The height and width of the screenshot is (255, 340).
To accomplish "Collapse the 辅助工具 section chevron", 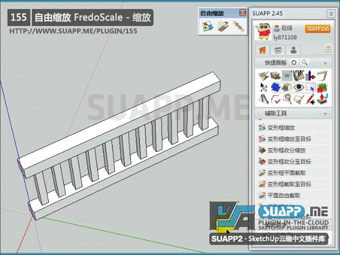I will (325, 113).
